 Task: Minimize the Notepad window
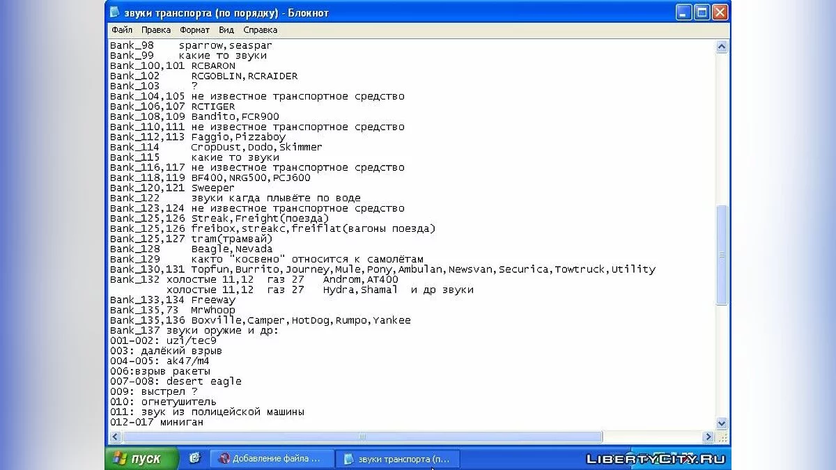(684, 13)
